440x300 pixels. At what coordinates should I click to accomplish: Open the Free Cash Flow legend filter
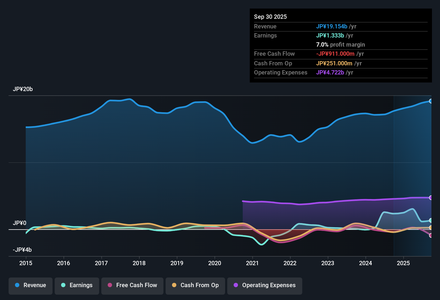(x=132, y=286)
